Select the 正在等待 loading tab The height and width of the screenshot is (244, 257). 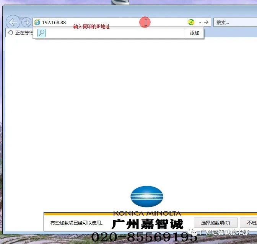pyautogui.click(x=20, y=33)
